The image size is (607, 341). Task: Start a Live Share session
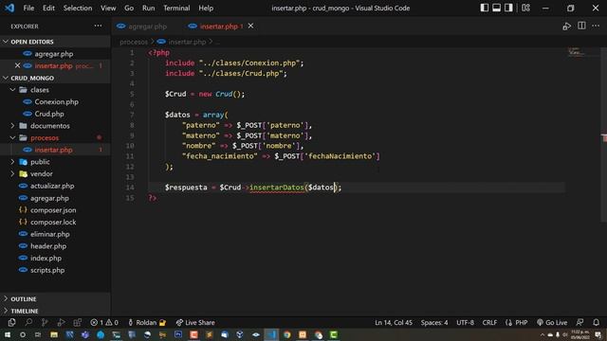pyautogui.click(x=195, y=322)
